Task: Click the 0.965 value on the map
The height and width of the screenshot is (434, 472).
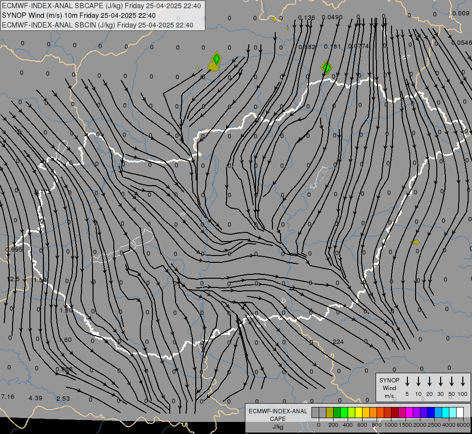Action: 64,369
